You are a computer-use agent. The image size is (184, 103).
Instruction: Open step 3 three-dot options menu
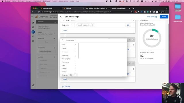pyautogui.click(x=133, y=69)
